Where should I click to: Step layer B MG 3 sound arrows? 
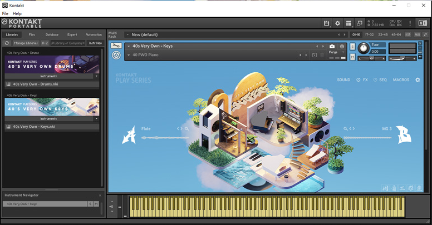pyautogui.click(x=352, y=128)
